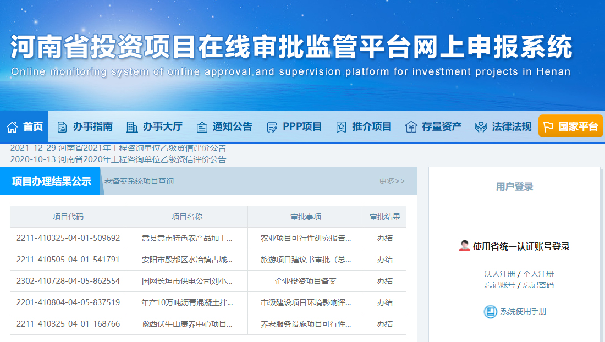Click the 法人注册 link
Screen dimensions: 605x342
pos(499,274)
